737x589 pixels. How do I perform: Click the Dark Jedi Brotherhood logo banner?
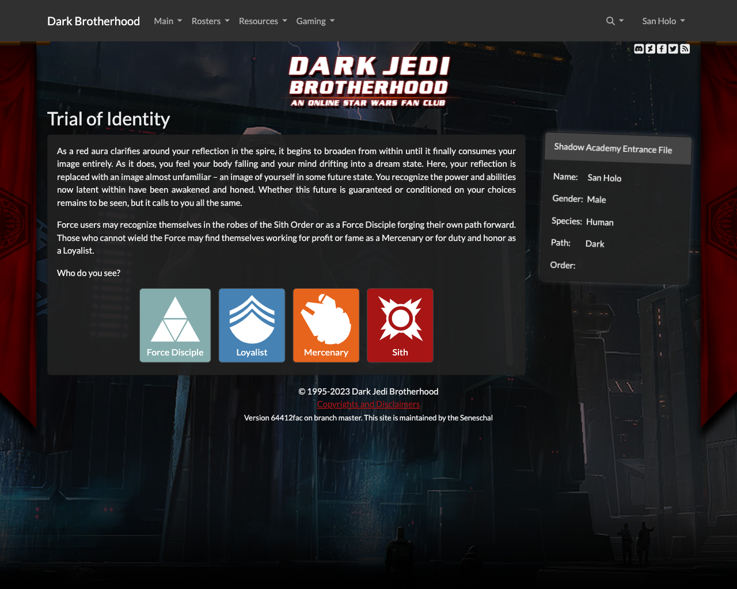[368, 81]
